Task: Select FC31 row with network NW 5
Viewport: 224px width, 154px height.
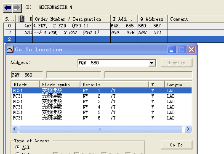Action: tap(102, 112)
